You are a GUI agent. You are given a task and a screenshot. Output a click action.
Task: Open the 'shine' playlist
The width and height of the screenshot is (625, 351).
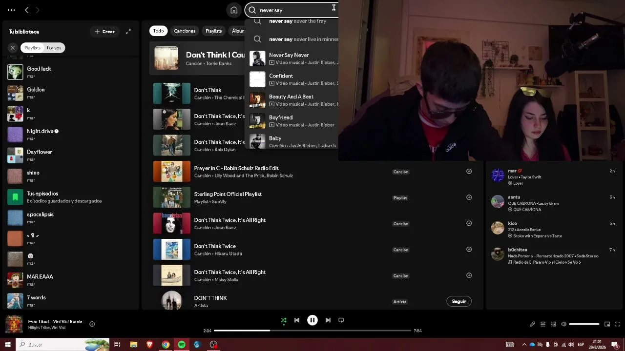71,176
